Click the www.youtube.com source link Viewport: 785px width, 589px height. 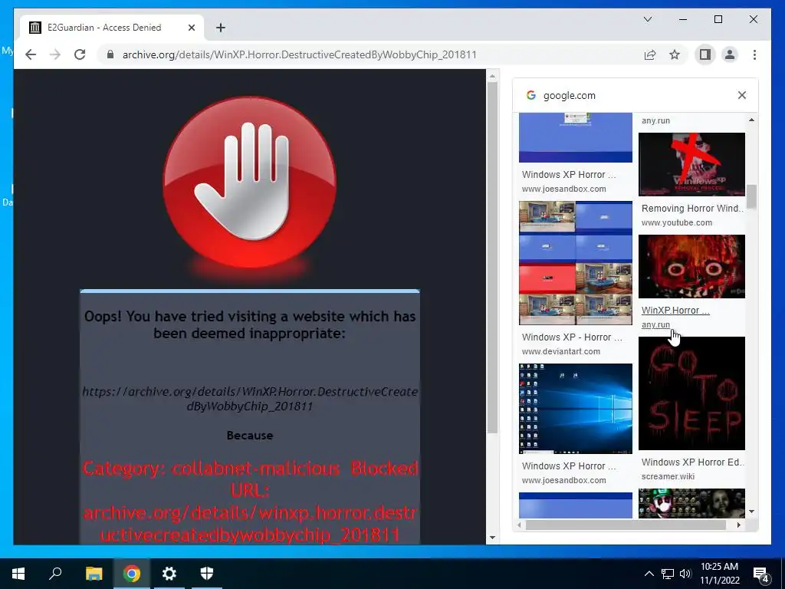click(676, 222)
